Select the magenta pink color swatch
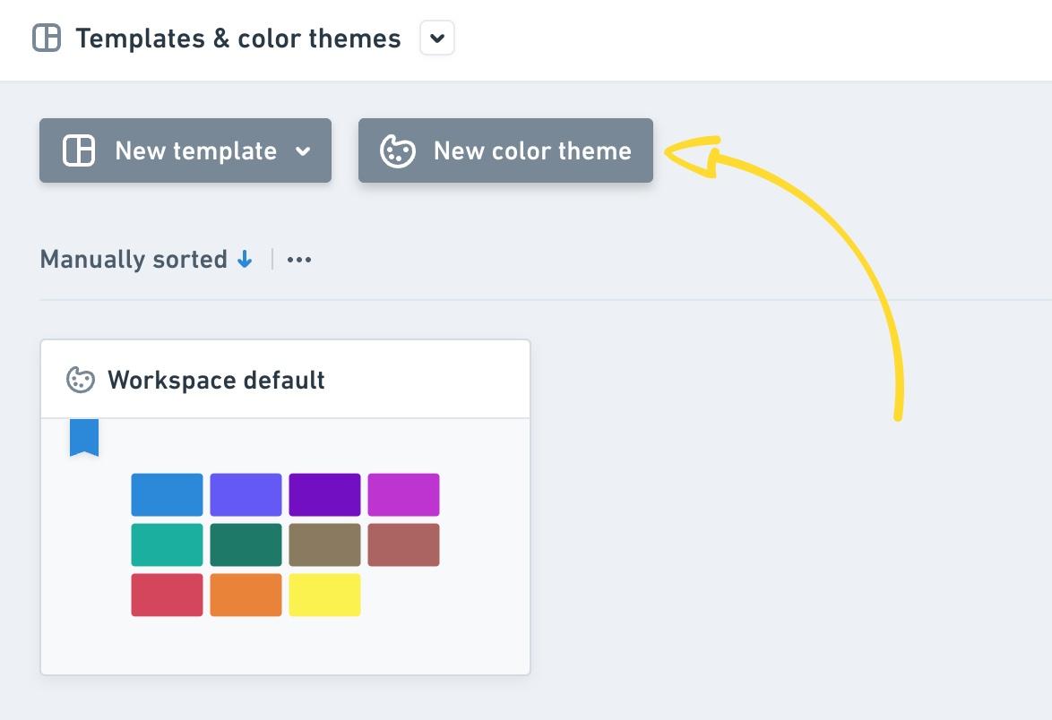The width and height of the screenshot is (1052, 720). point(403,495)
